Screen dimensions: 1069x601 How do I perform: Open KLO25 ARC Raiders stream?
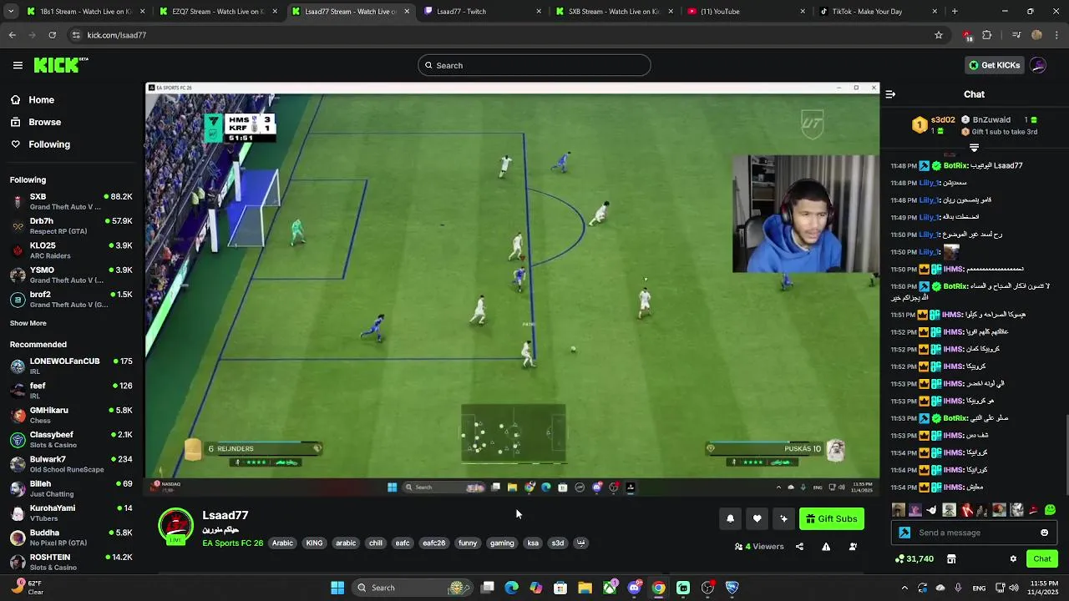point(71,250)
